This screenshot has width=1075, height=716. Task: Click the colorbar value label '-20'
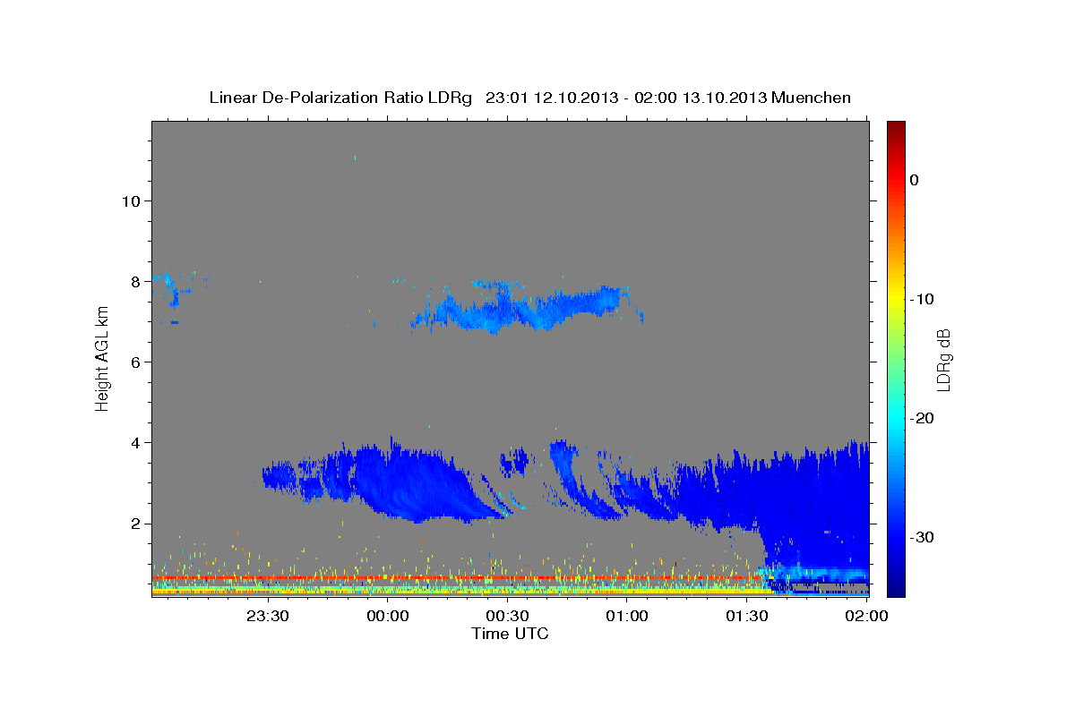tap(923, 418)
